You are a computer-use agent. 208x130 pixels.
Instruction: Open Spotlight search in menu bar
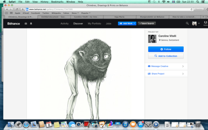(x=198, y=2)
